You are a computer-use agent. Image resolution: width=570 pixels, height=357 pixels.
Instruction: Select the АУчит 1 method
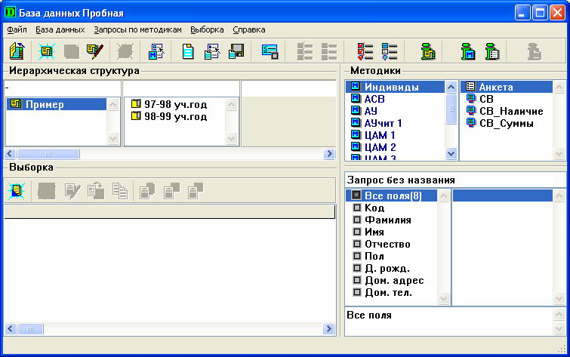coord(376,123)
